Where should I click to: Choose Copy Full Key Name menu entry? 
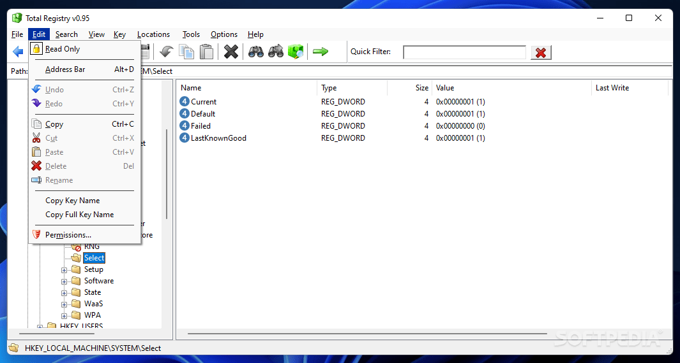coord(84,215)
